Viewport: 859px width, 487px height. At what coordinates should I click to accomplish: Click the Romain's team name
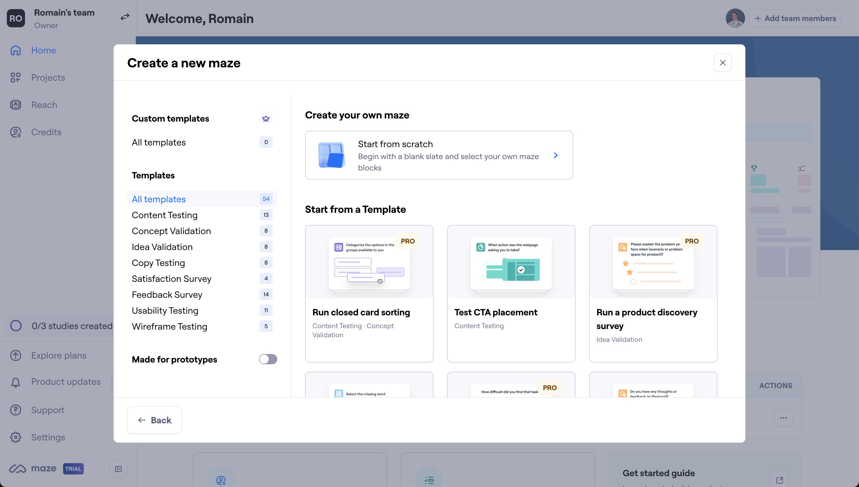click(64, 13)
